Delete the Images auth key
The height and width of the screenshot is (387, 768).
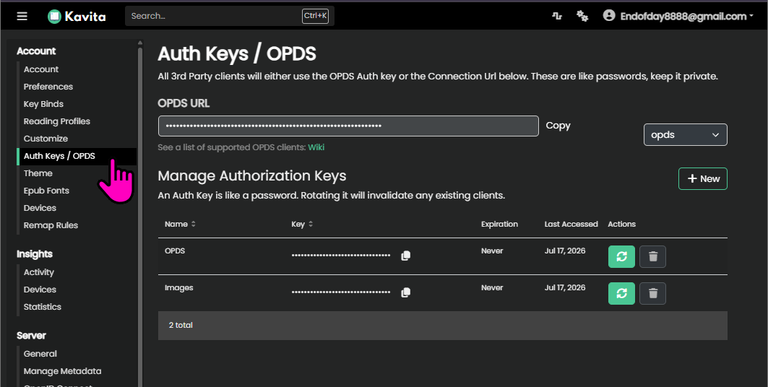(653, 294)
